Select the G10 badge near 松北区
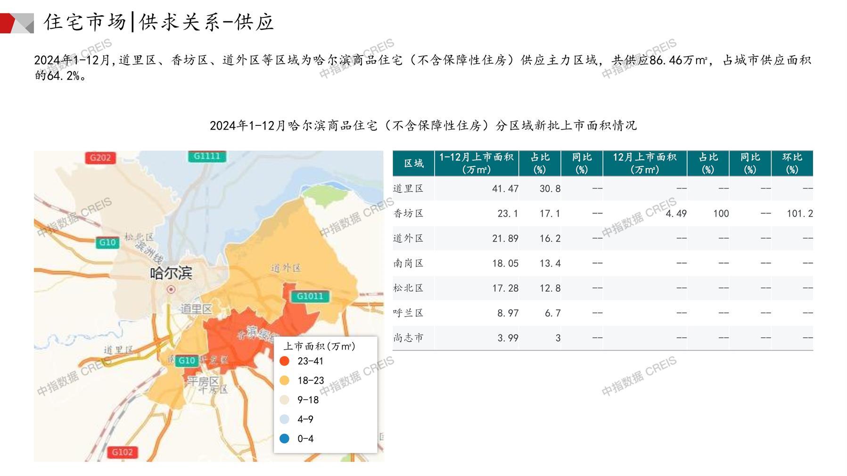Image resolution: width=847 pixels, height=476 pixels. [107, 242]
